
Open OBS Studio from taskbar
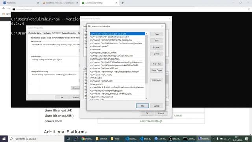174,138
